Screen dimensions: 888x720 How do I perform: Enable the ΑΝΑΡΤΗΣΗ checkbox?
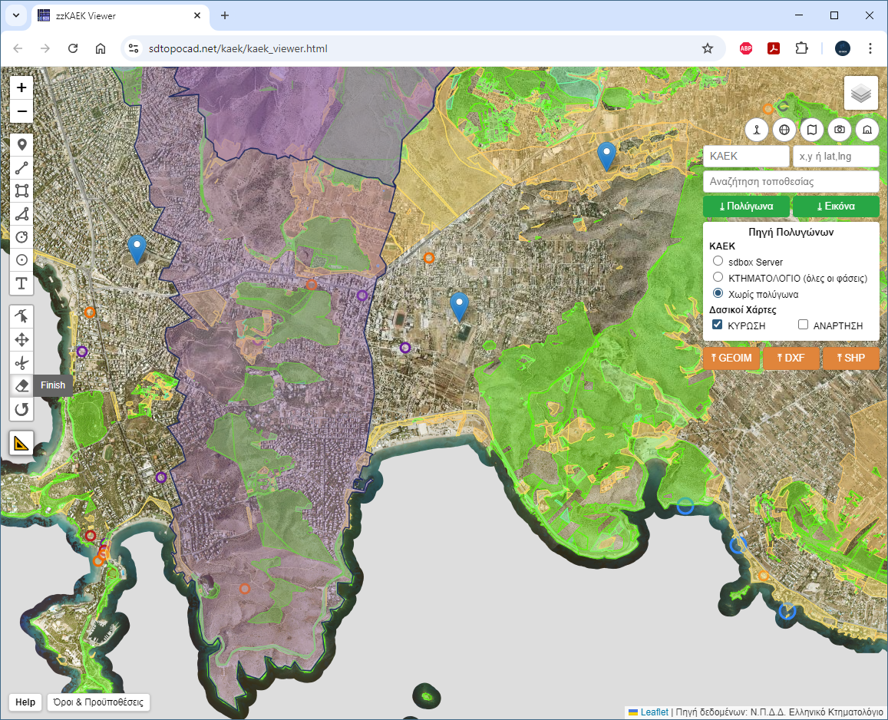point(803,325)
